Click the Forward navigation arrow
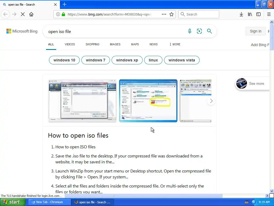The image size is (274, 206). pyautogui.click(x=14, y=14)
